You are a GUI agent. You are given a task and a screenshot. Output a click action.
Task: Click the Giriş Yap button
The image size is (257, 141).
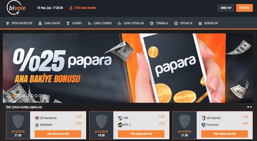(x=226, y=8)
